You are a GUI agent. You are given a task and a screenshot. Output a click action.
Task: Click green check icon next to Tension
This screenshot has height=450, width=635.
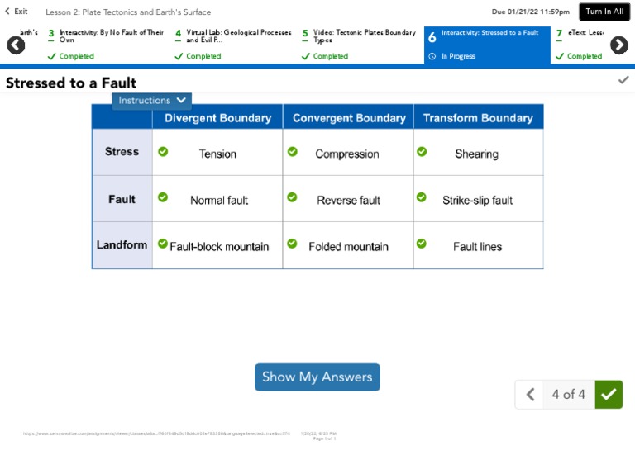[x=163, y=152]
